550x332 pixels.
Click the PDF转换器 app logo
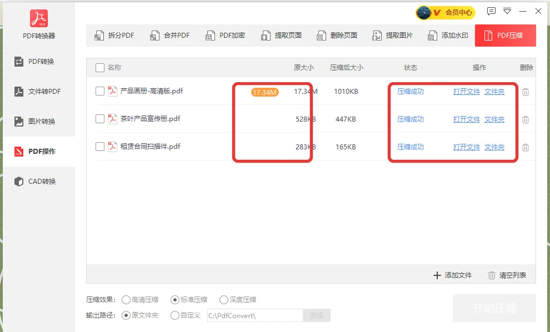tap(39, 18)
